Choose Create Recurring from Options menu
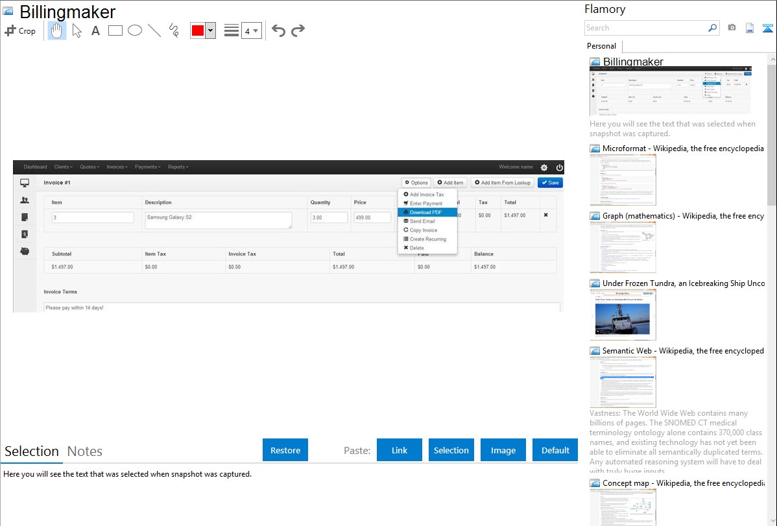 [427, 239]
